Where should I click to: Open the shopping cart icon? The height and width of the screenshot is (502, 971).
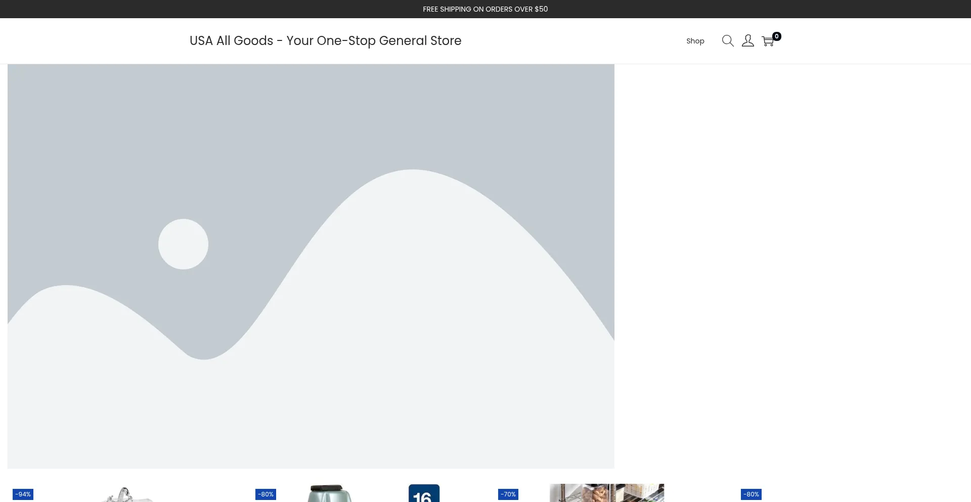pyautogui.click(x=768, y=41)
